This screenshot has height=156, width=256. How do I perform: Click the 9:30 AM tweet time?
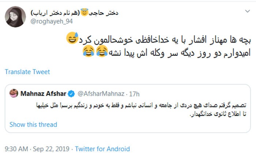pyautogui.click(x=16, y=149)
